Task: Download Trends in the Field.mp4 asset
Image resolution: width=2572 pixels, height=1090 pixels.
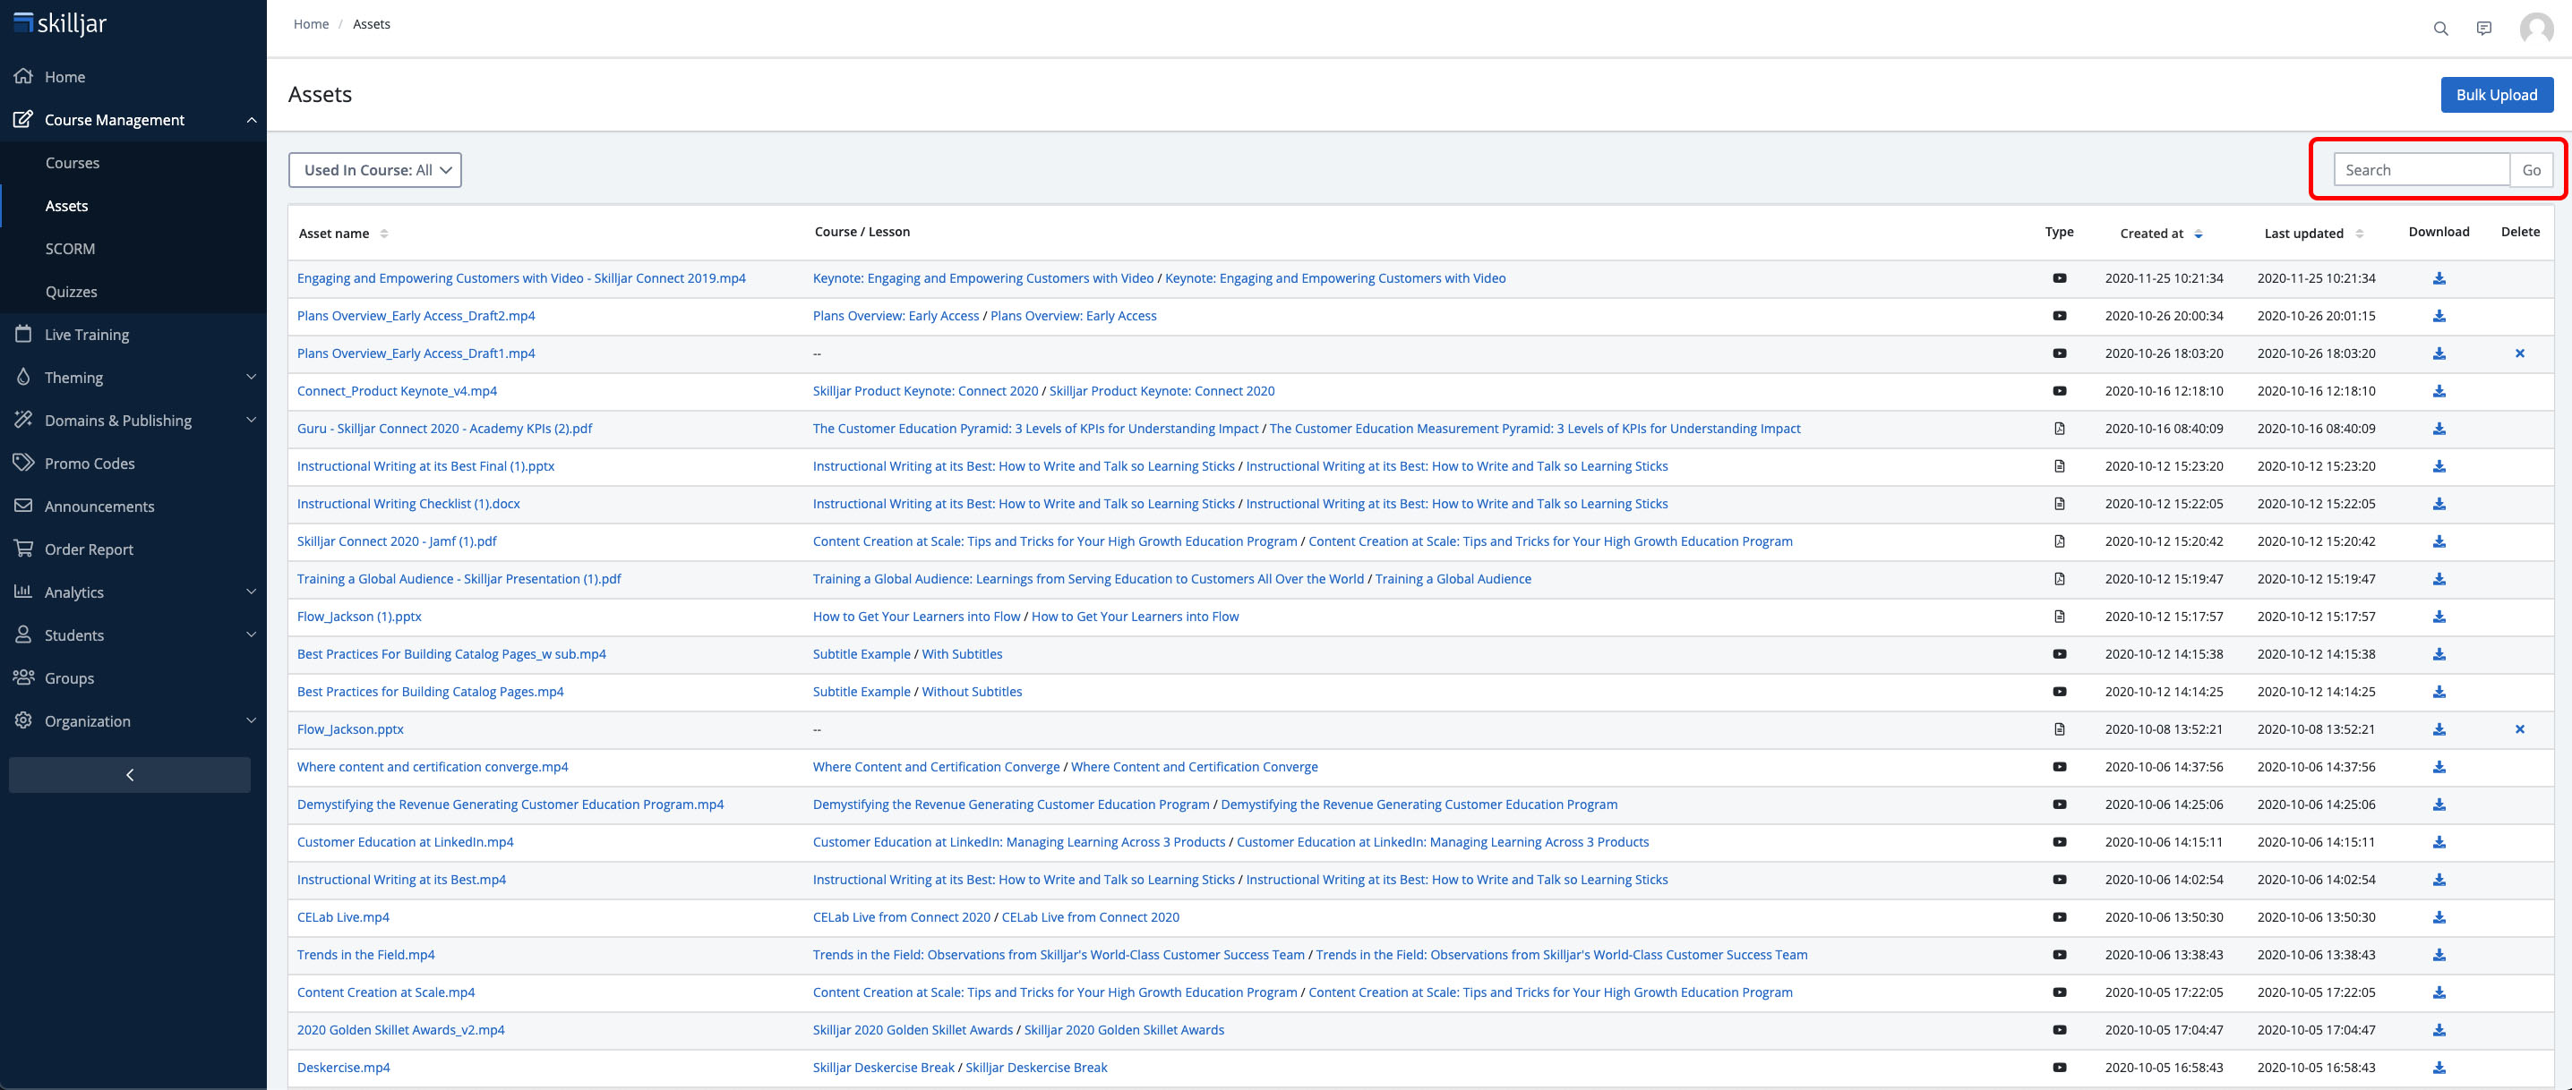Action: click(x=2439, y=955)
